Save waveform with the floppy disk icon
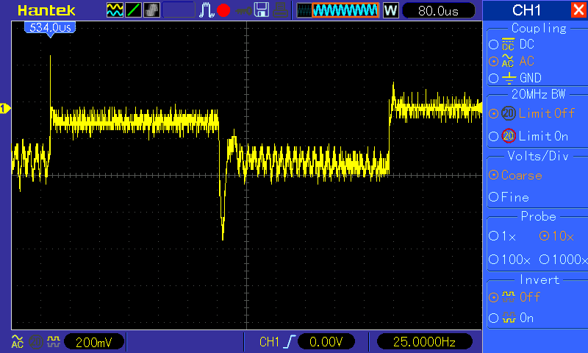588x353 pixels. tap(262, 10)
